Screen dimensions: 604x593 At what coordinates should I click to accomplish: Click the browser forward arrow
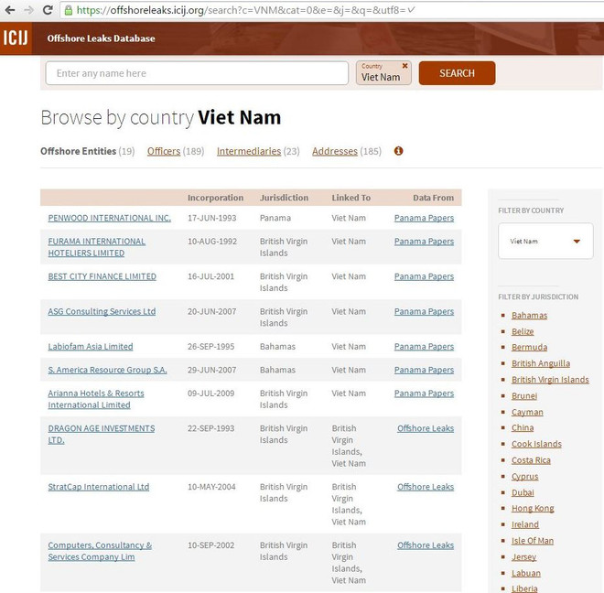pyautogui.click(x=29, y=10)
